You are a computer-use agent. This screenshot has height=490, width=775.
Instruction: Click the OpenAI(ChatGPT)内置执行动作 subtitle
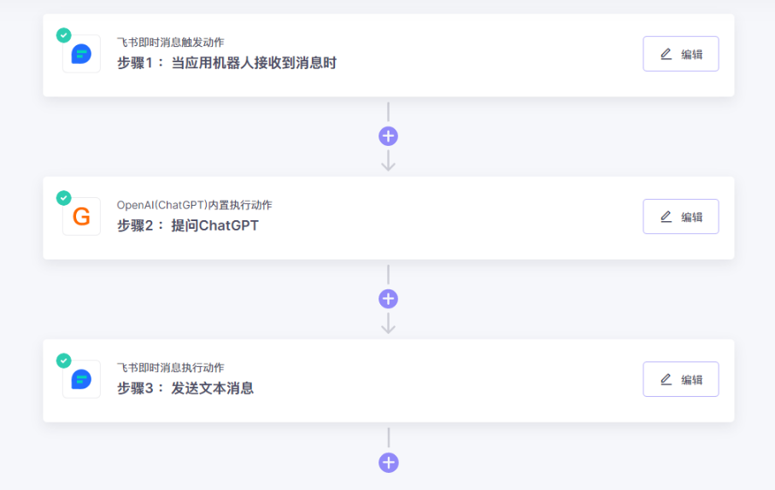click(x=195, y=205)
